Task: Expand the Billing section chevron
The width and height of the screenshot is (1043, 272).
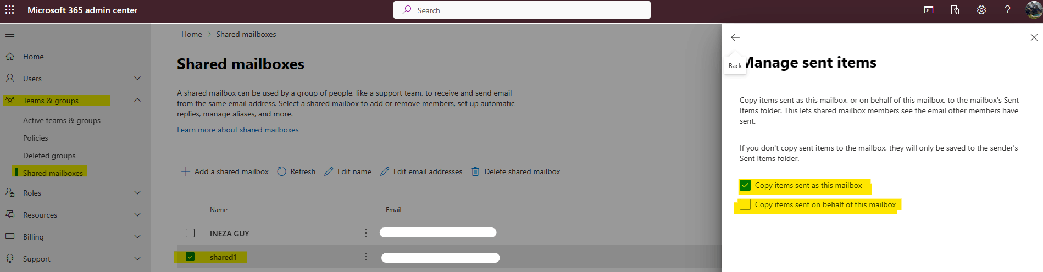Action: tap(137, 236)
